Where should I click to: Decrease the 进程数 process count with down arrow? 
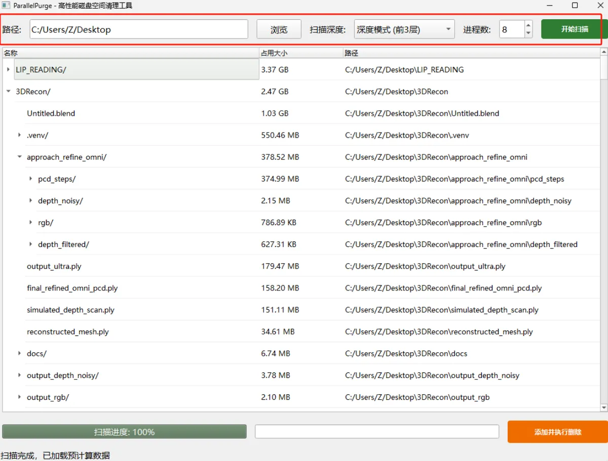tap(528, 34)
